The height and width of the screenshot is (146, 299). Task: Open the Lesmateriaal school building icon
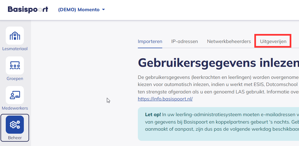pyautogui.click(x=15, y=36)
